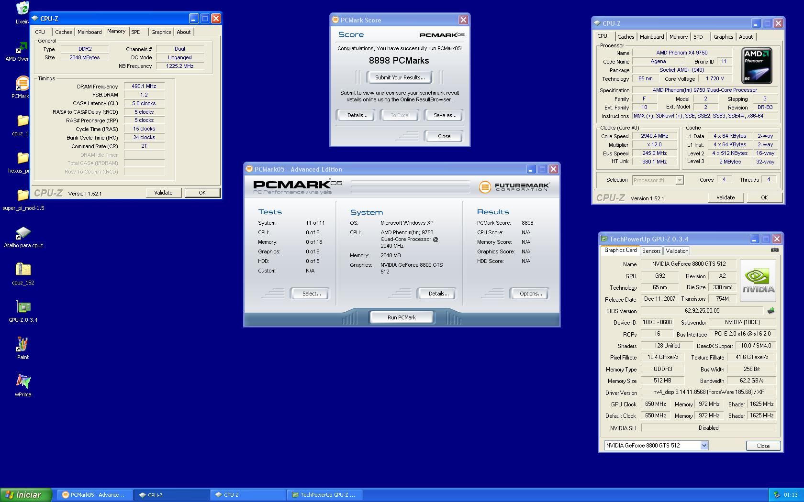Open About tab in left CPU-Z window
This screenshot has height=502, width=804.
184,32
